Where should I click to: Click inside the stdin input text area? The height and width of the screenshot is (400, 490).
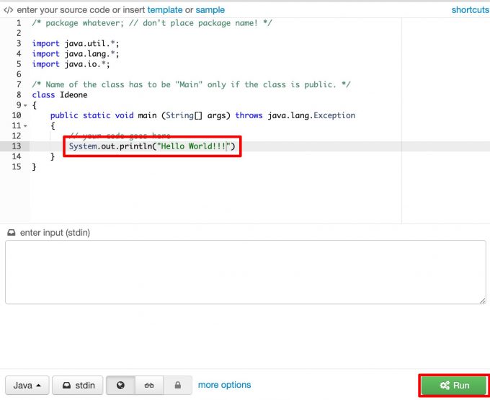245,272
